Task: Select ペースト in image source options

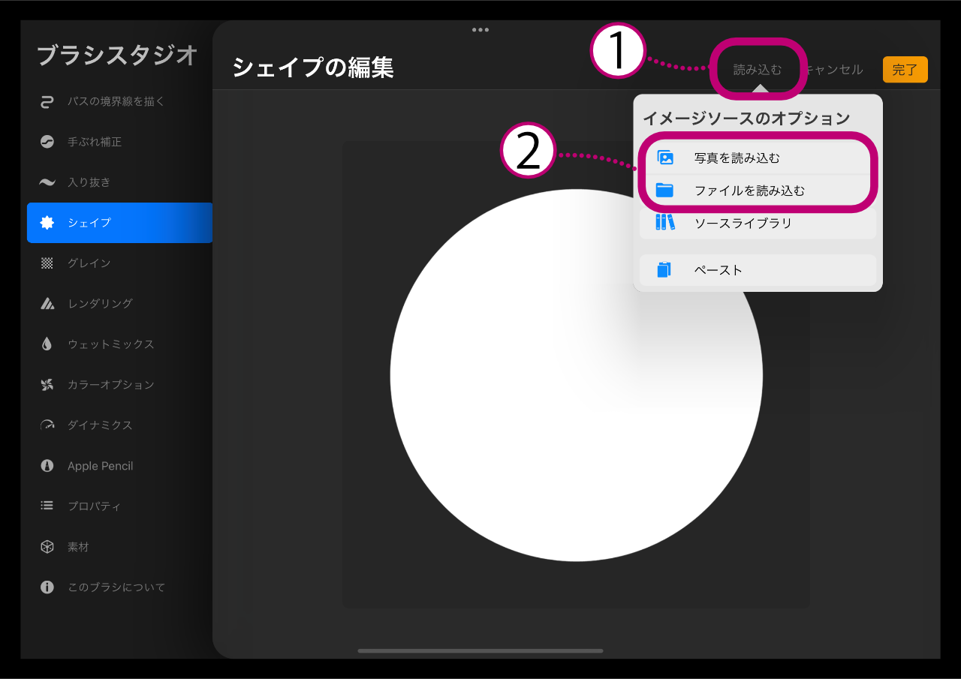Action: coord(758,270)
